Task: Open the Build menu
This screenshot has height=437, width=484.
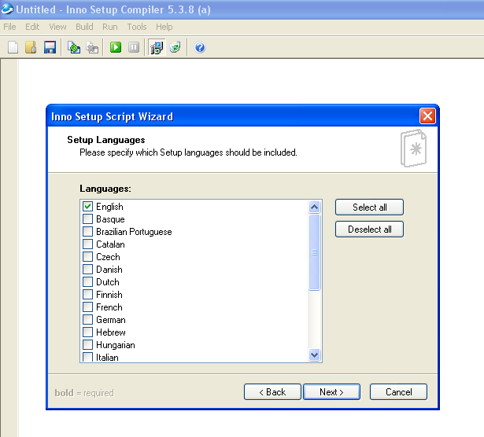Action: coord(84,28)
